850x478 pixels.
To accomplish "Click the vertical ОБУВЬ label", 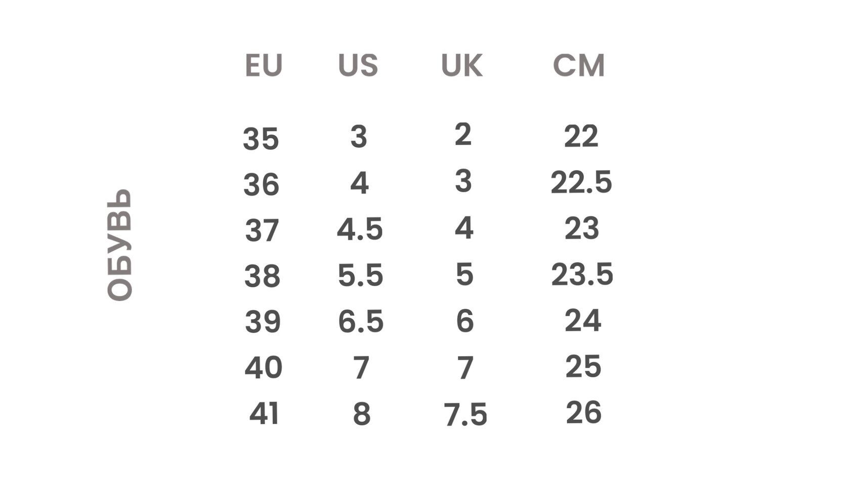I will (x=120, y=245).
